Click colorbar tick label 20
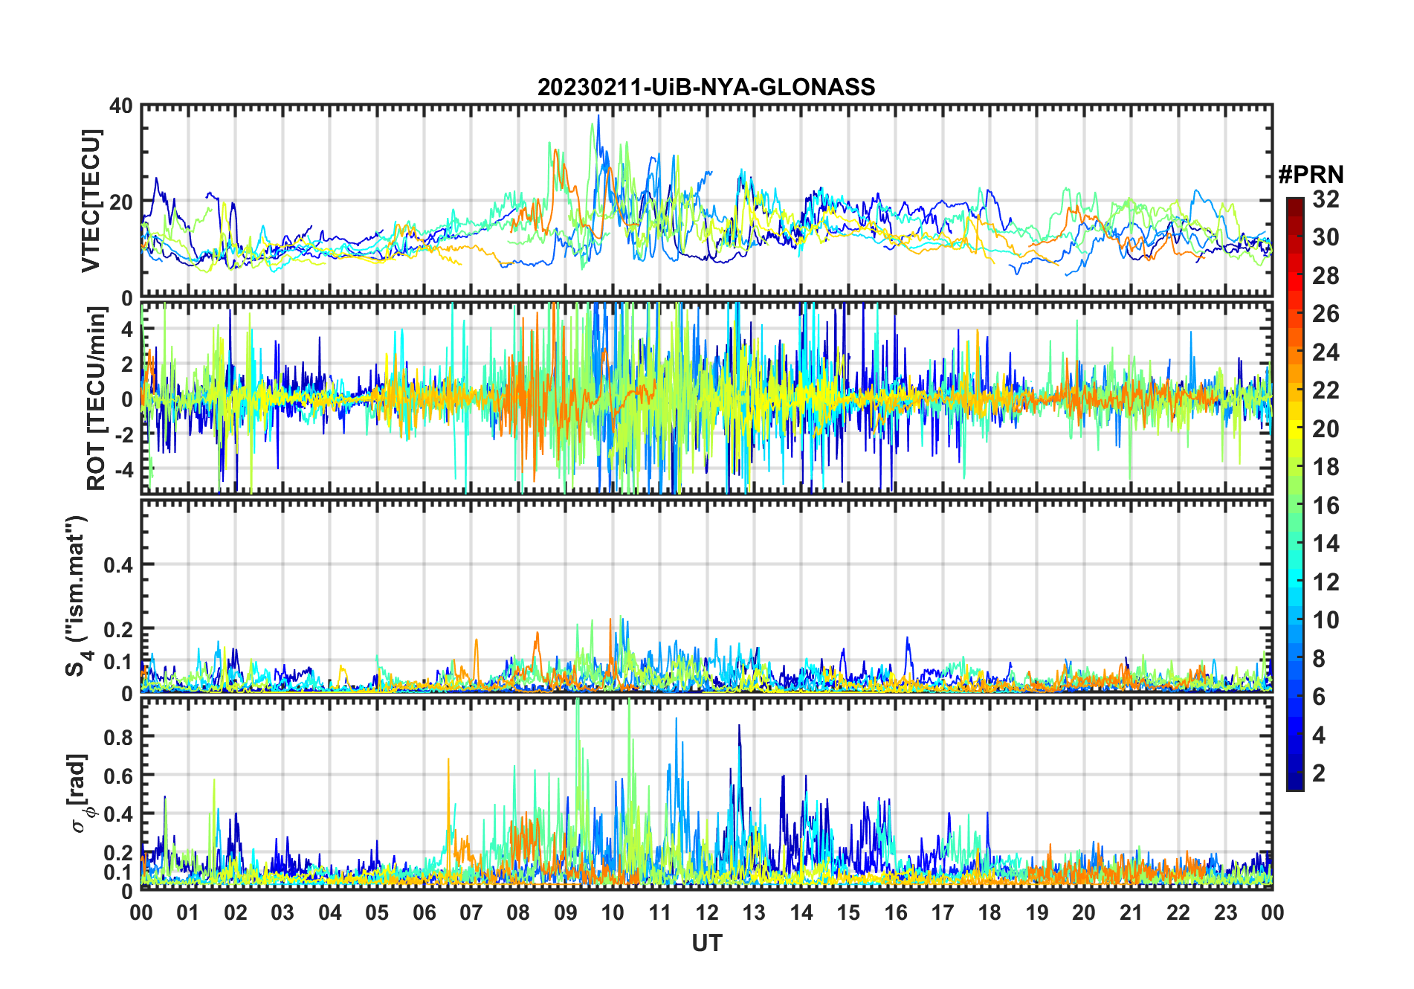This screenshot has width=1414, height=989. (x=1326, y=429)
